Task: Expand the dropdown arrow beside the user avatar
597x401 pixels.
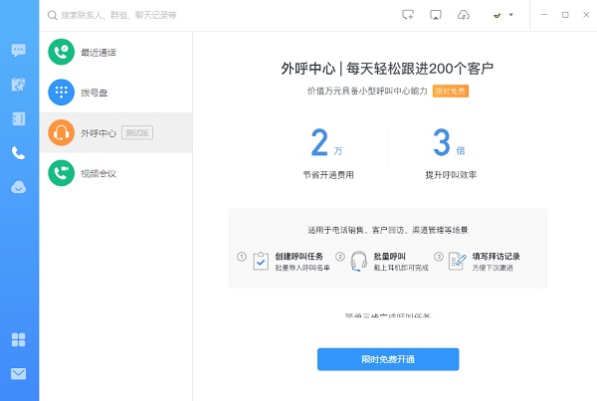Action: [511, 16]
